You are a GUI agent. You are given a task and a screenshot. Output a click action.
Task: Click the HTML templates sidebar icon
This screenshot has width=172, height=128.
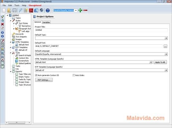tap(3, 52)
